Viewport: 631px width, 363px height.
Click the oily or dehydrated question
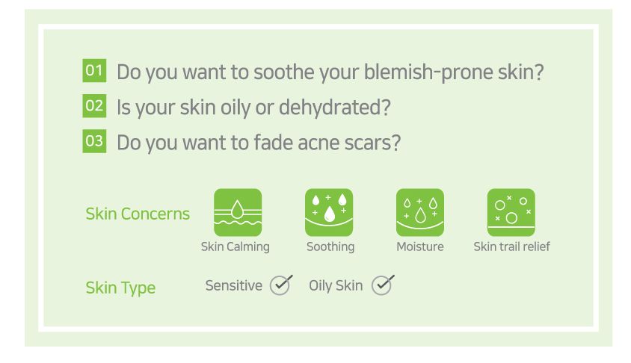(x=254, y=107)
